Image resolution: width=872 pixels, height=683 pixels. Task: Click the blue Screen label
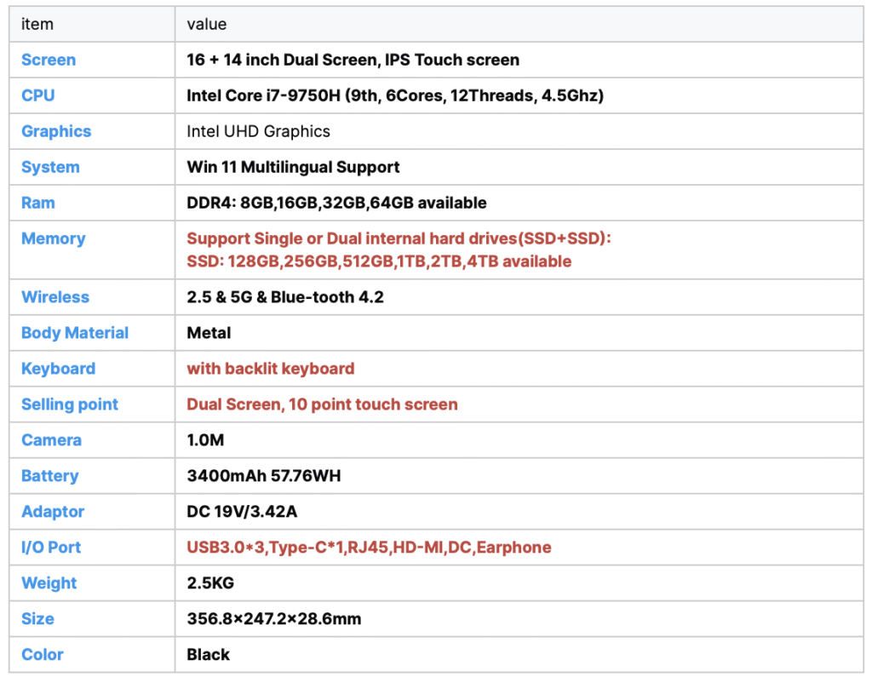pos(49,60)
